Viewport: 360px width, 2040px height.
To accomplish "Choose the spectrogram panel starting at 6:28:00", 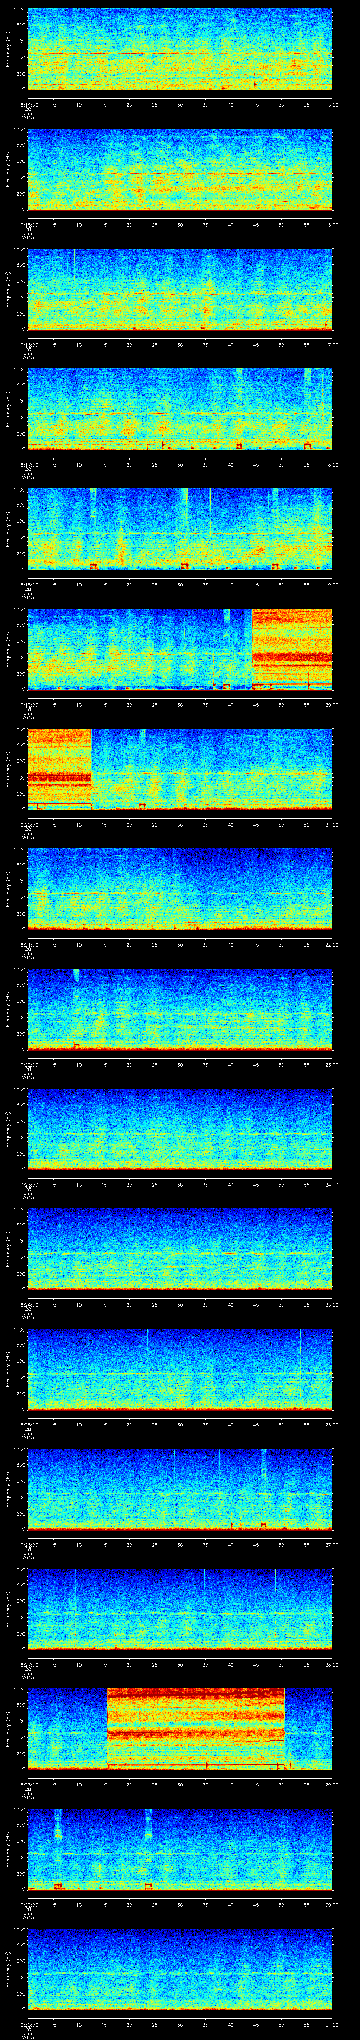I will (180, 1729).
